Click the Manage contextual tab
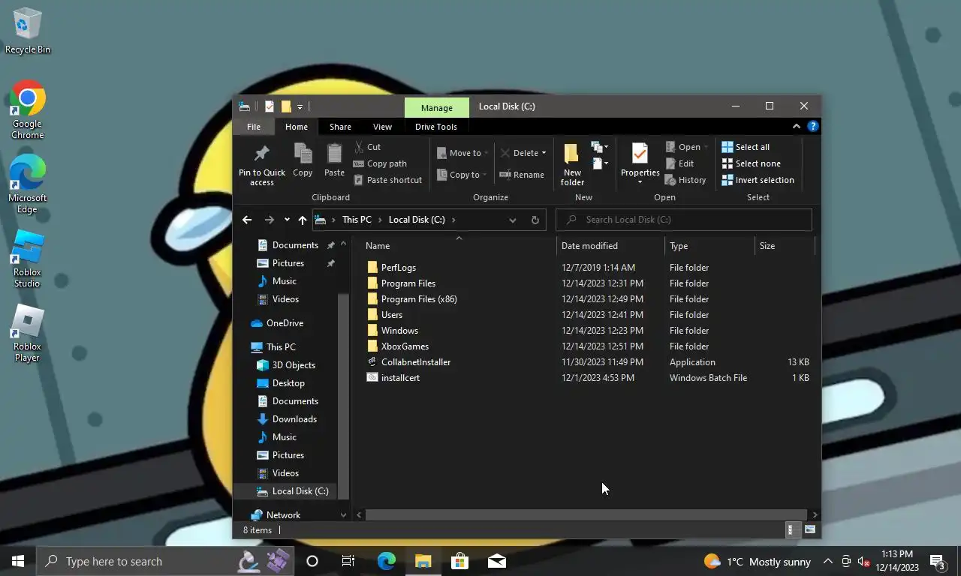This screenshot has width=961, height=576. (437, 107)
